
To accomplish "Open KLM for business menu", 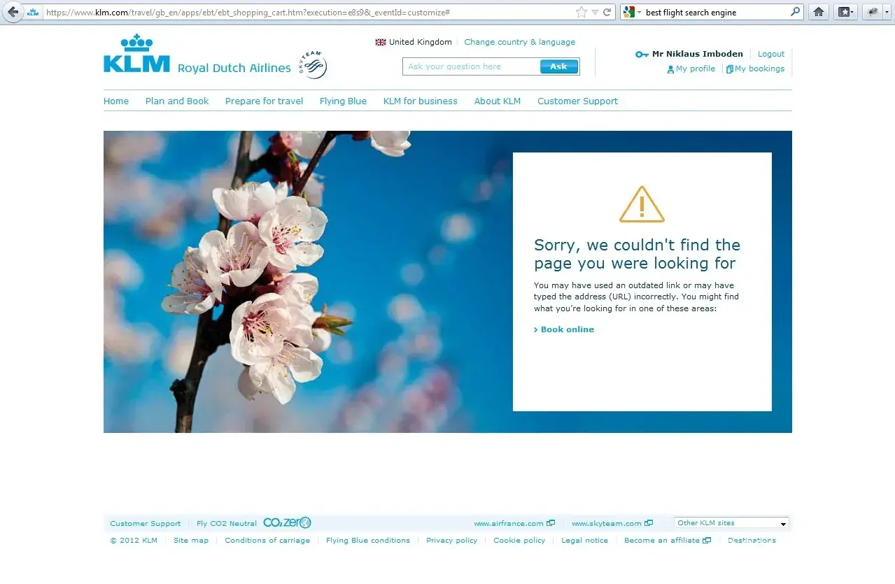I will tap(420, 101).
